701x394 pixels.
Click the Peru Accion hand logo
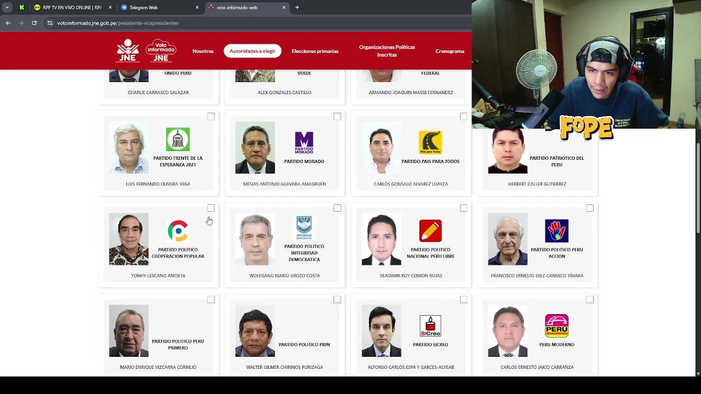coord(556,231)
